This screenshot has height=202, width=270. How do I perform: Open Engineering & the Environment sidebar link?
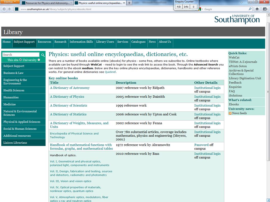tap(23, 82)
